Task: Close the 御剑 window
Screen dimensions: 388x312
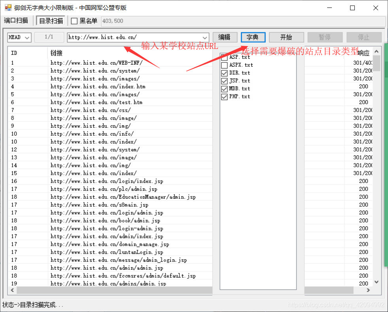Action: coord(376,8)
